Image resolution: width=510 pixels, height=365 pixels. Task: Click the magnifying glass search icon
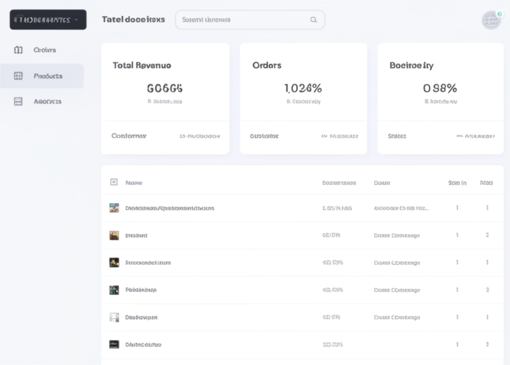tap(313, 19)
